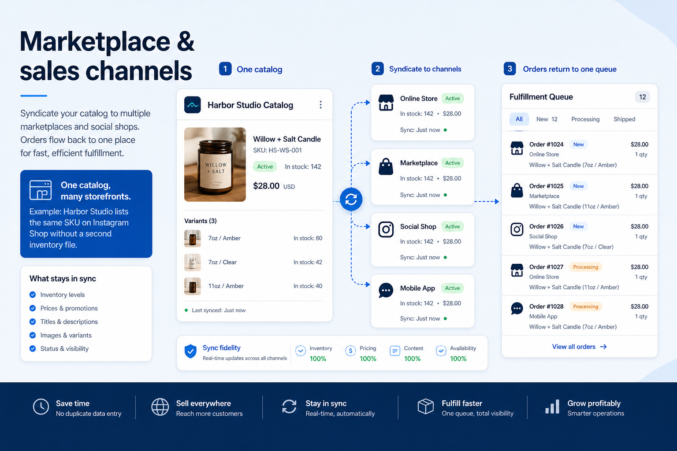Click the Active badge on Marketplace card
This screenshot has height=451, width=677.
tap(452, 163)
